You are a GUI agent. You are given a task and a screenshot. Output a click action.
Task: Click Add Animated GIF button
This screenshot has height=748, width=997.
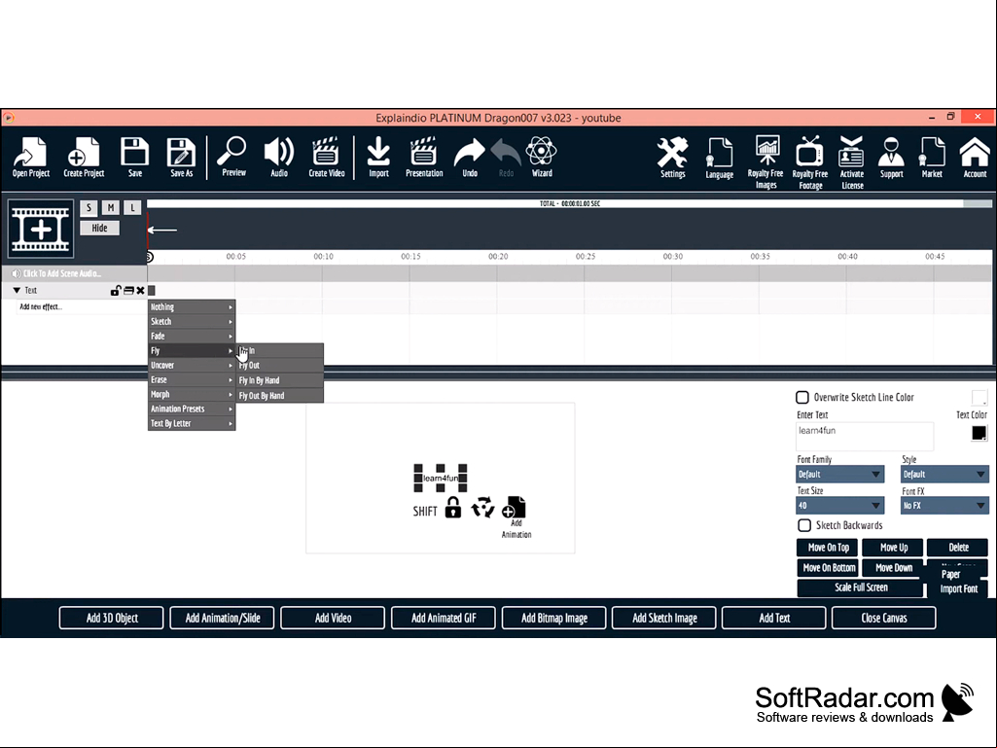point(444,619)
